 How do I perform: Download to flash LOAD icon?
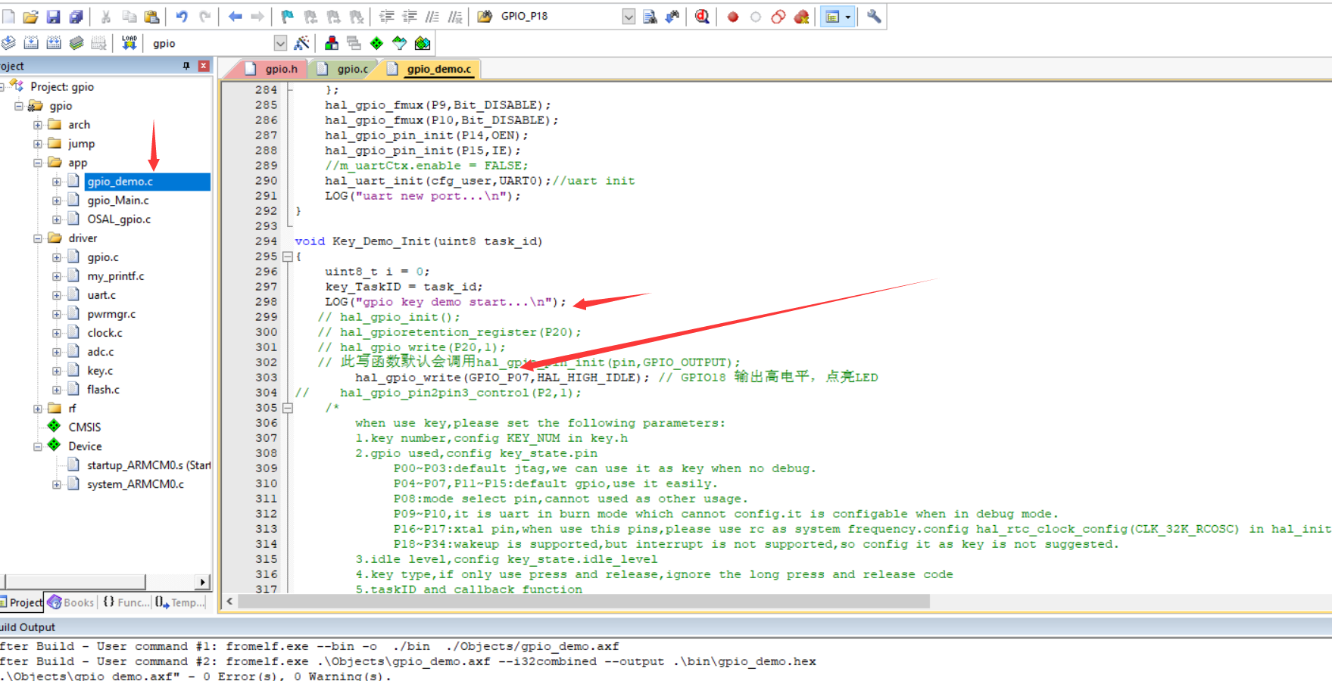[129, 43]
